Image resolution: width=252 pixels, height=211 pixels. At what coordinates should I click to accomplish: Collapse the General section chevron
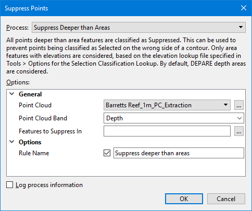(12, 94)
